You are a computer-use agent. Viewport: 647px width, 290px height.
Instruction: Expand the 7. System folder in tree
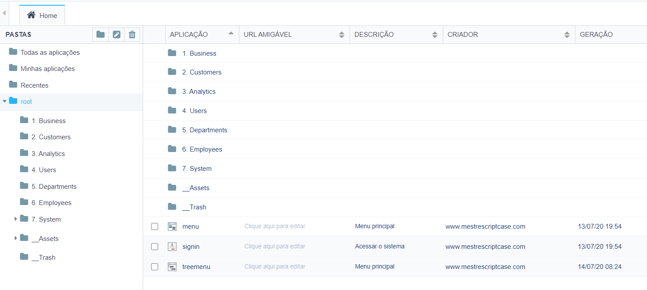(16, 219)
